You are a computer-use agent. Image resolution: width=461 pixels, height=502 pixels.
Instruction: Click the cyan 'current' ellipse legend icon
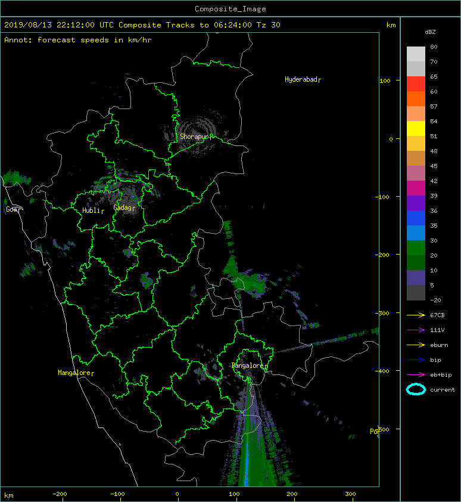click(x=416, y=389)
